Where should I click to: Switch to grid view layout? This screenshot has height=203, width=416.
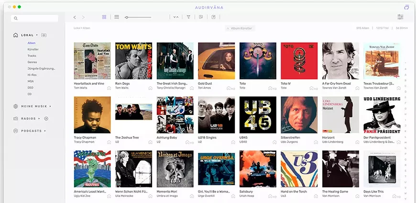coord(104,17)
